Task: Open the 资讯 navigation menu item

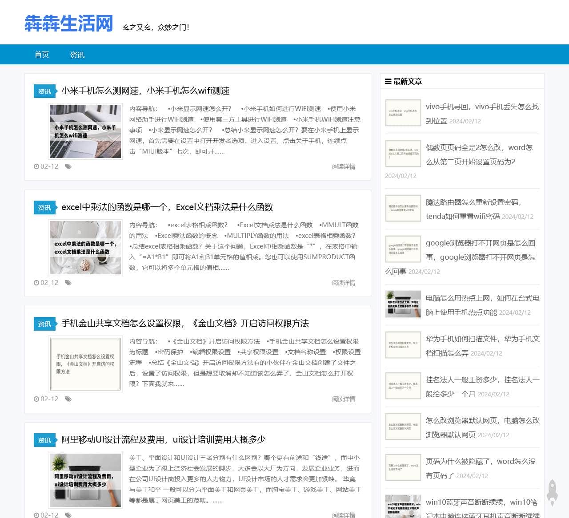Action: pyautogui.click(x=77, y=55)
